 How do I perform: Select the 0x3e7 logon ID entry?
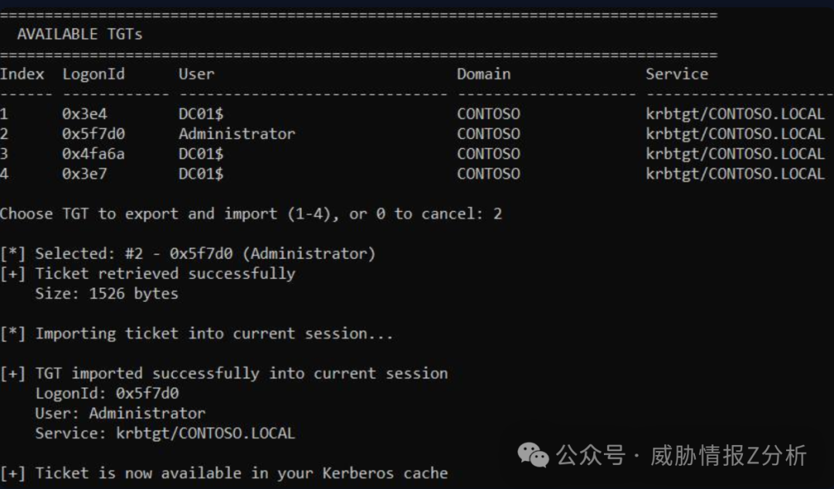(85, 174)
